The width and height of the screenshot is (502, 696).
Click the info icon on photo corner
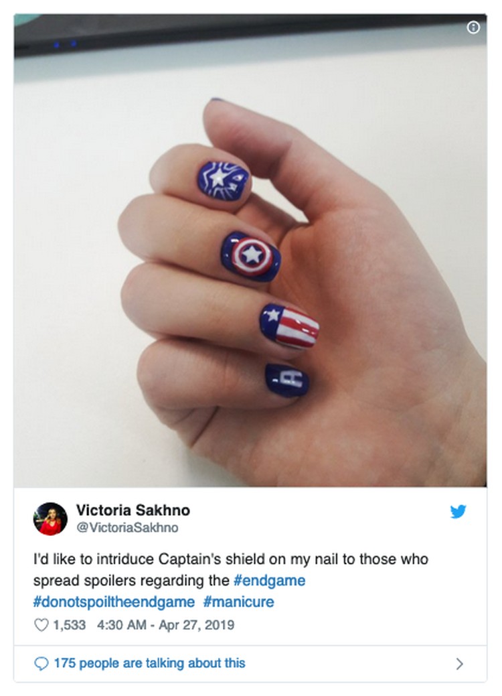(473, 27)
